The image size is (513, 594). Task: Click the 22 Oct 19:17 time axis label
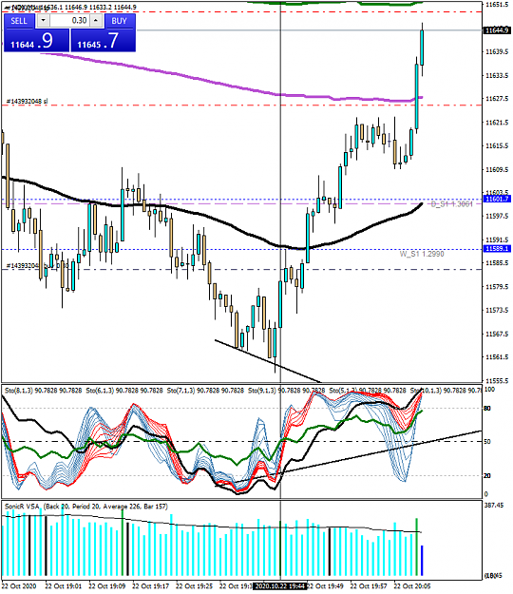[151, 586]
